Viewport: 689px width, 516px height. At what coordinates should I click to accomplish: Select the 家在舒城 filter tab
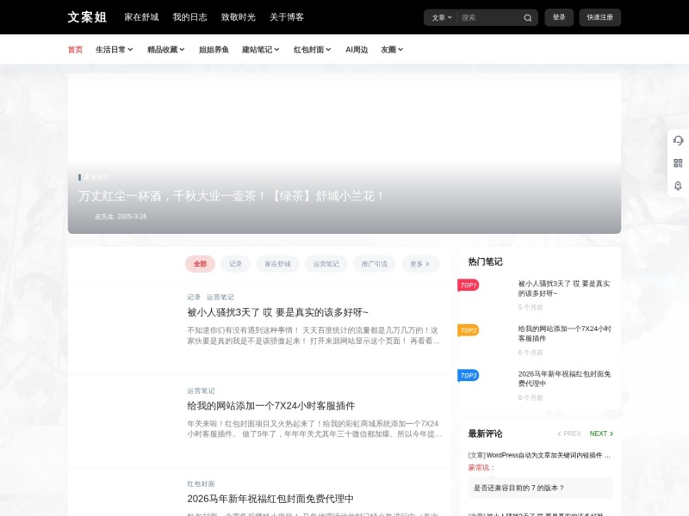click(277, 264)
